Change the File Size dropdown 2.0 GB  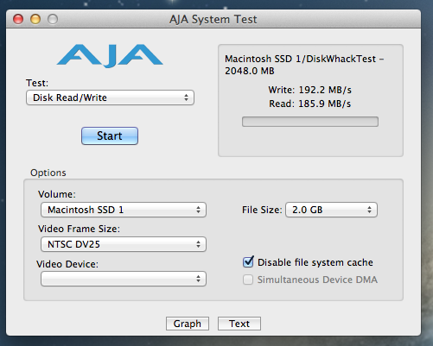point(331,210)
